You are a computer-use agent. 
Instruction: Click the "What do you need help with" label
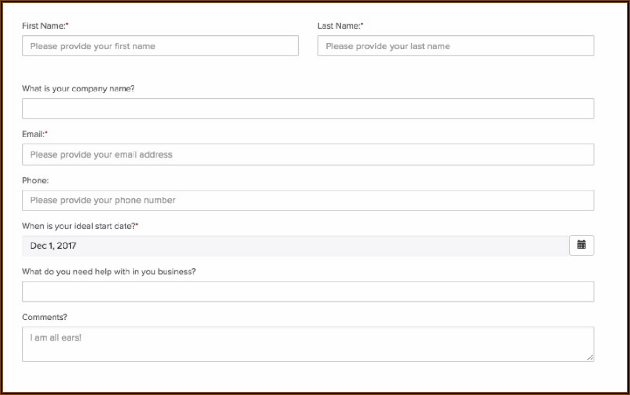pyautogui.click(x=109, y=272)
